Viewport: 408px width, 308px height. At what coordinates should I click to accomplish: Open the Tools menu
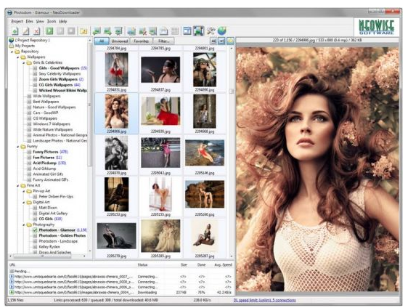coord(52,21)
